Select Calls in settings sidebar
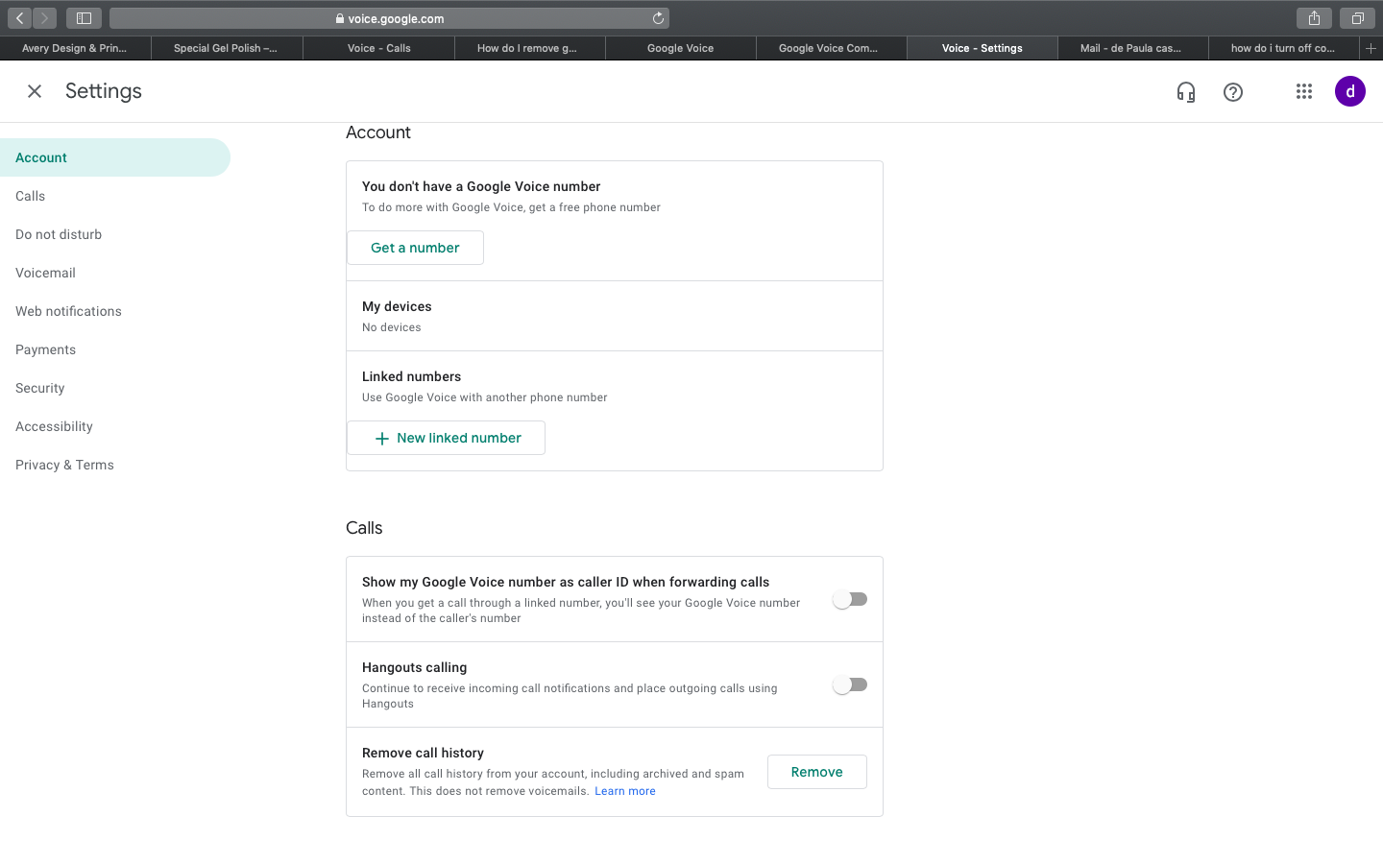Image resolution: width=1383 pixels, height=864 pixels. click(115, 196)
